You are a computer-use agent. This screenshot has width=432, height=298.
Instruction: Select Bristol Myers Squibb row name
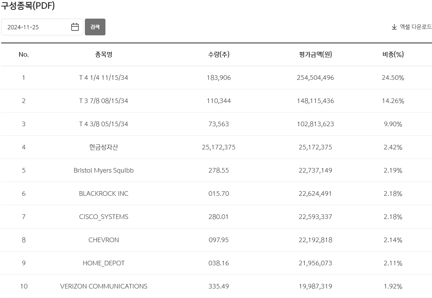click(x=104, y=170)
